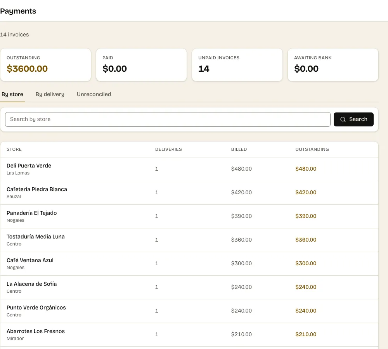
Task: Select the Paid $0.00 summary card
Action: click(141, 65)
